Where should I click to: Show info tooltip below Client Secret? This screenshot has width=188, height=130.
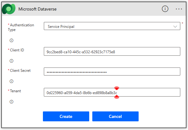click(11, 81)
